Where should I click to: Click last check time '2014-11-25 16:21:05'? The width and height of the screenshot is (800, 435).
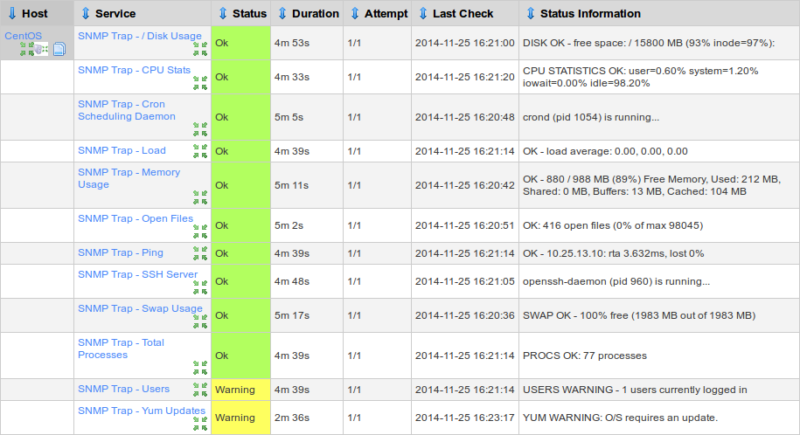[x=465, y=281]
